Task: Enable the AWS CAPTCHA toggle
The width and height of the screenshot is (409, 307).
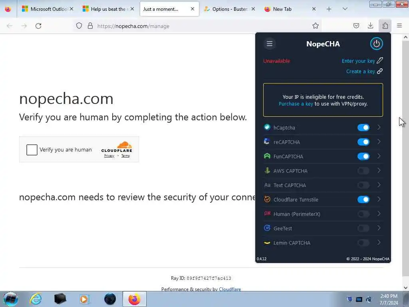Action: coord(363,170)
